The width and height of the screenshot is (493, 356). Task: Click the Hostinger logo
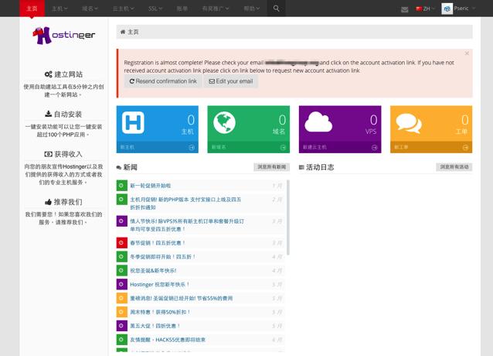(63, 36)
